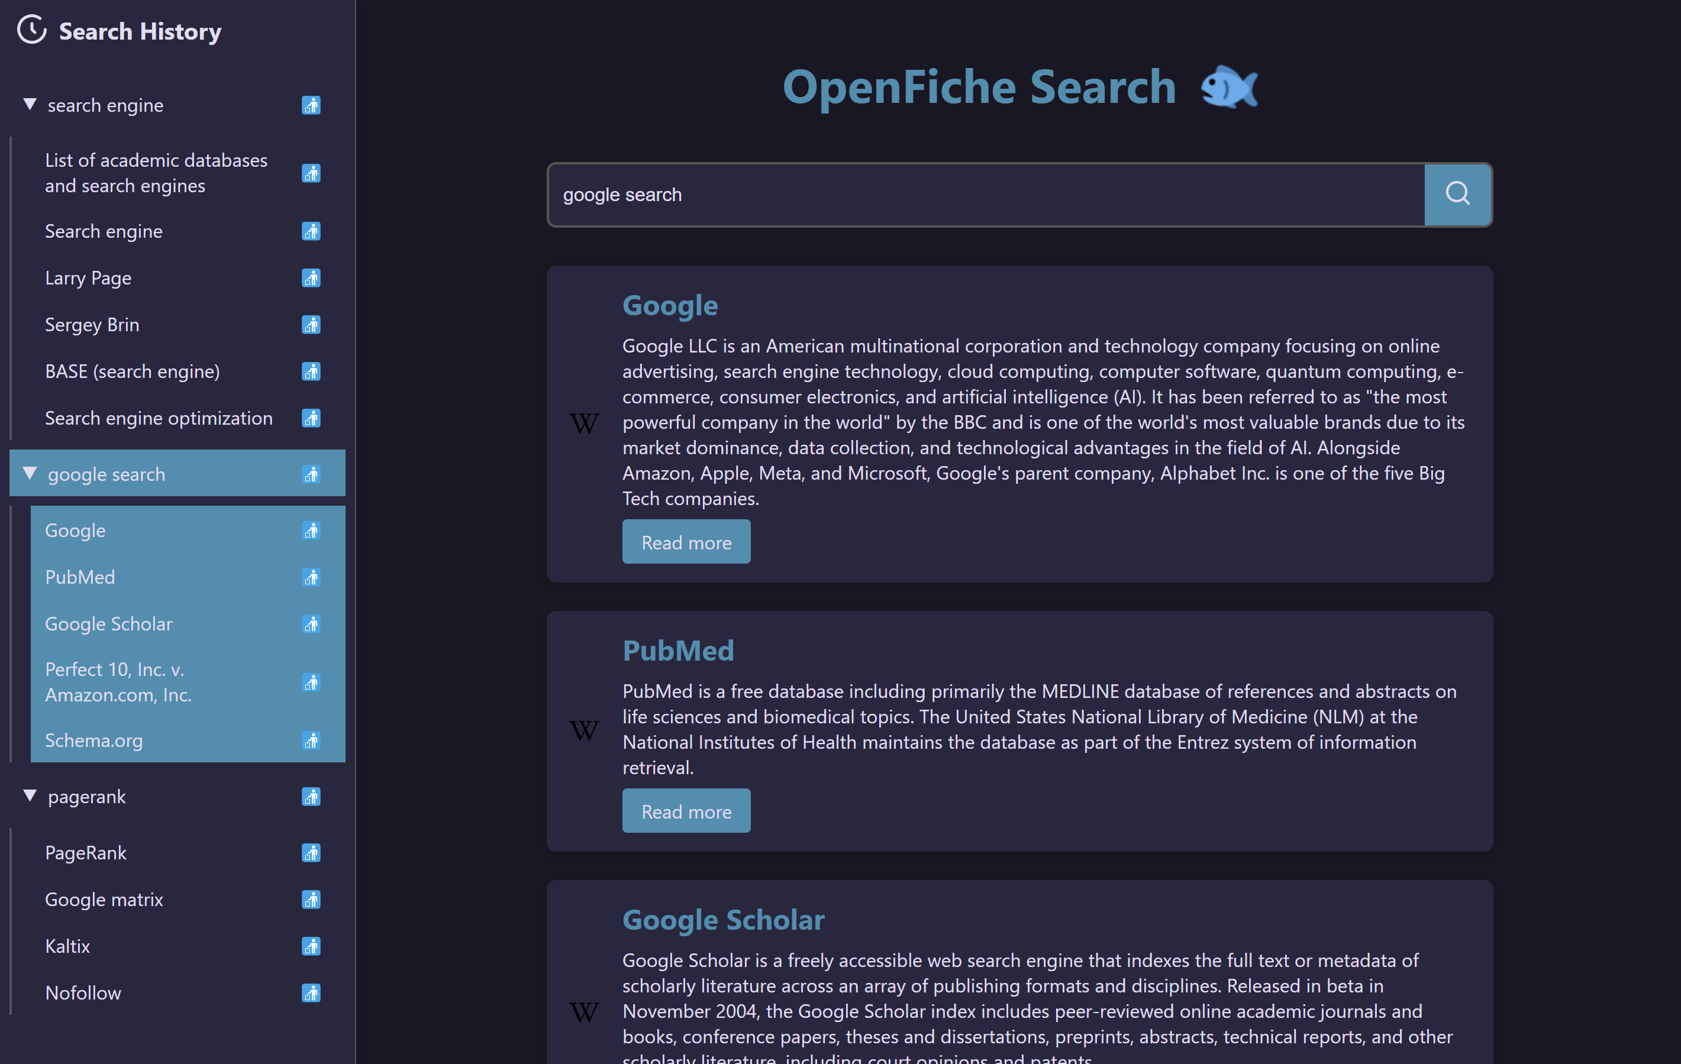Click the Wikipedia W icon beside Google result
1681x1064 pixels.
583,423
